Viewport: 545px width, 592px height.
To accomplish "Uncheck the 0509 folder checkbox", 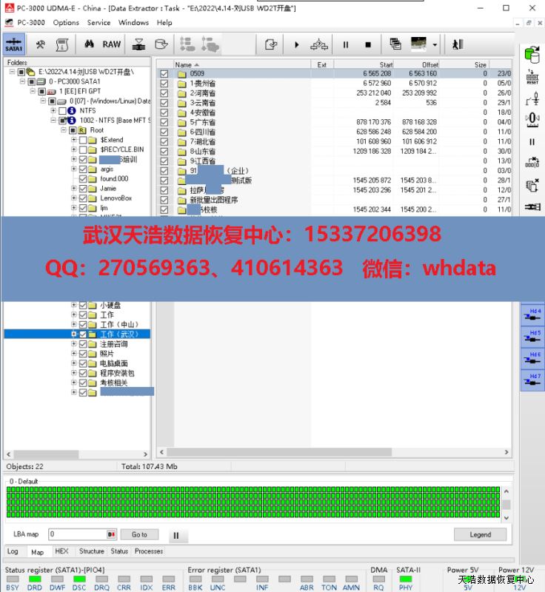I will click(164, 74).
